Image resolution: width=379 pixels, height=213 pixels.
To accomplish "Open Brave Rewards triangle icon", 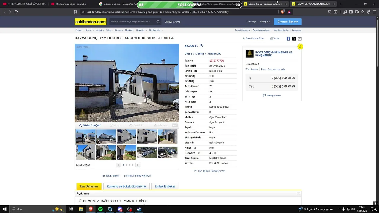I will click(x=289, y=12).
